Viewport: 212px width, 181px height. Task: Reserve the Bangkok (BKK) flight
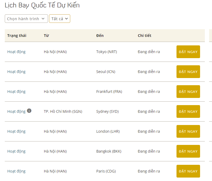coord(188,151)
